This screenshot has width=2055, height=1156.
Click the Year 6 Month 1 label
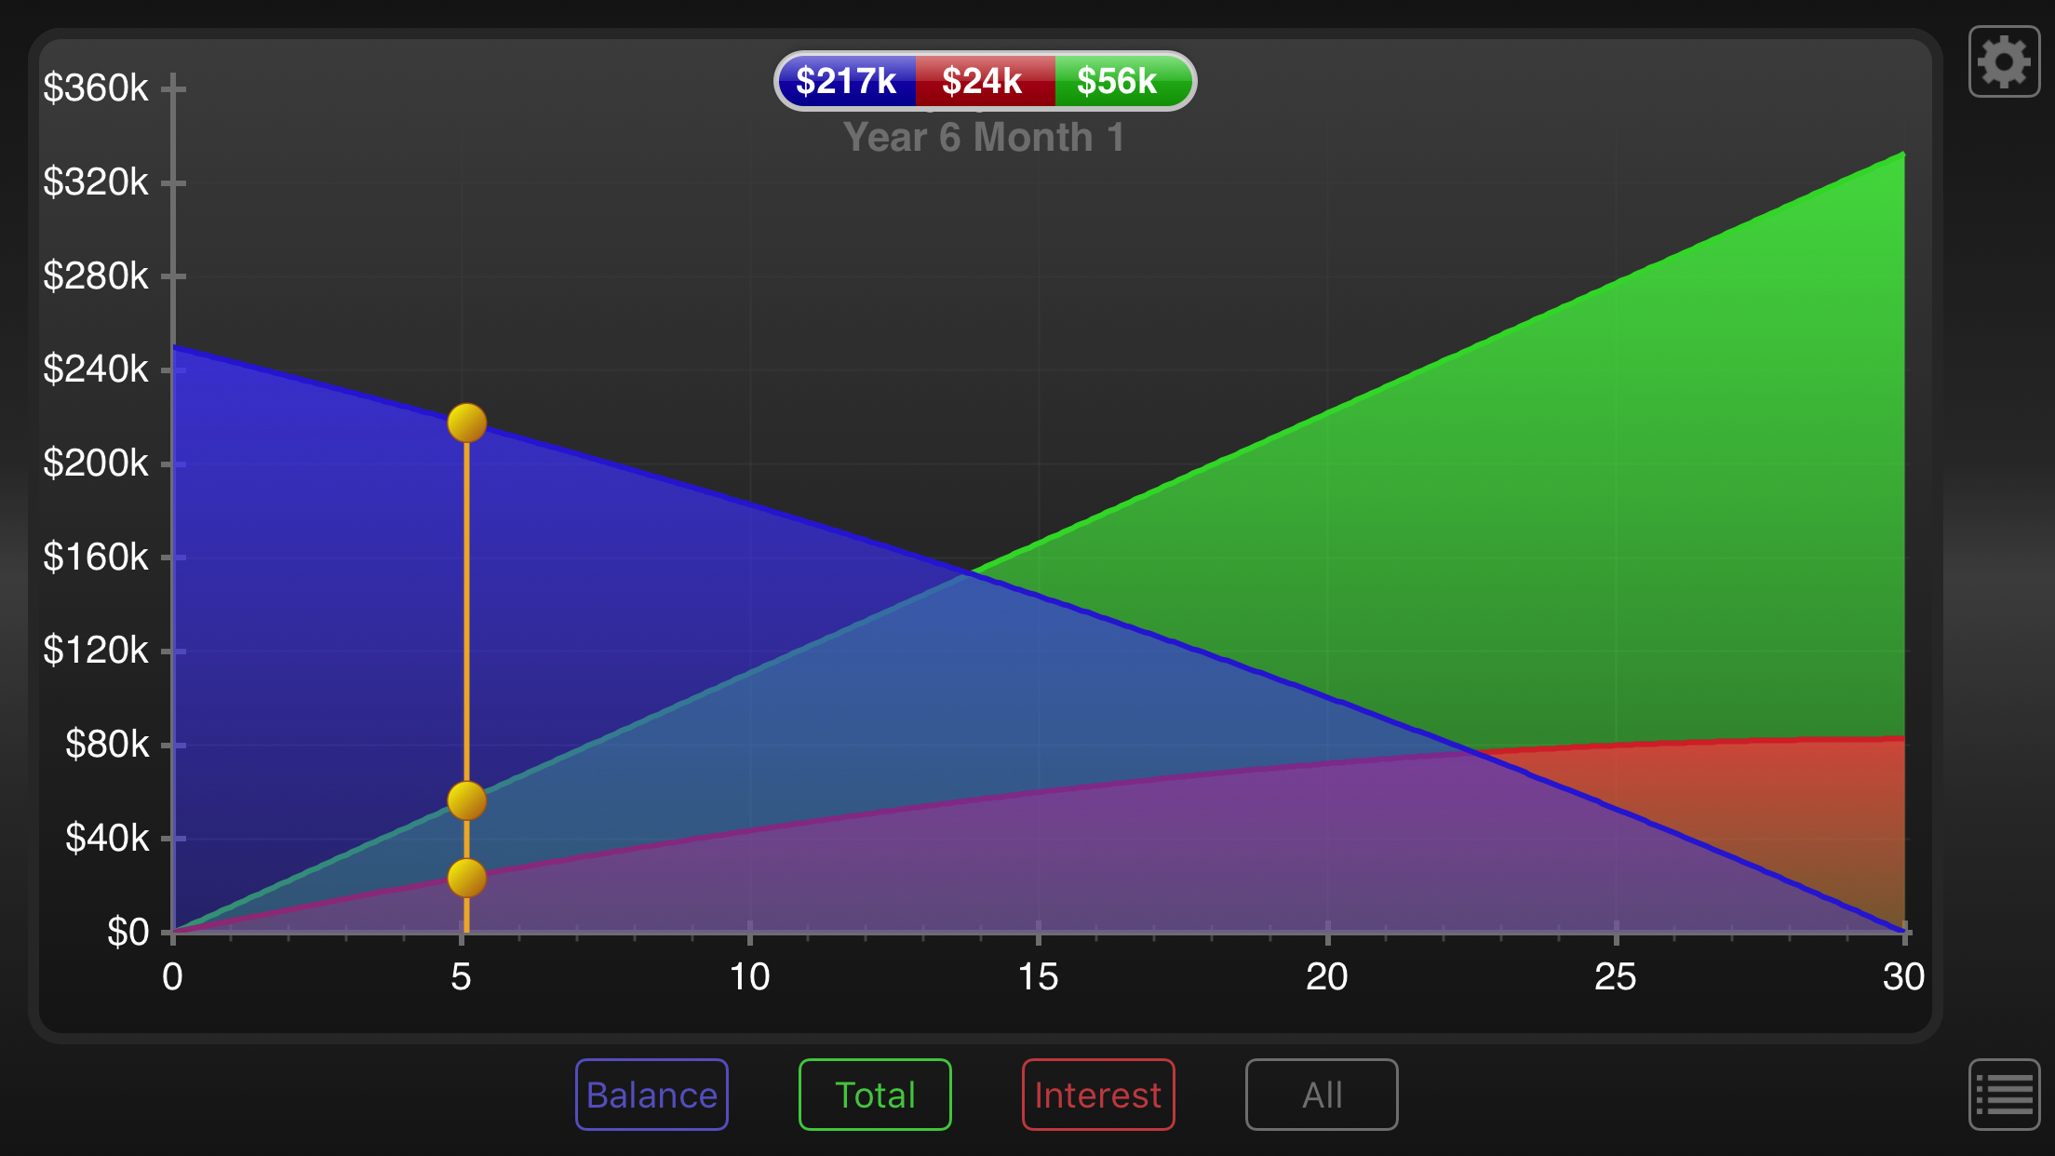coord(984,138)
